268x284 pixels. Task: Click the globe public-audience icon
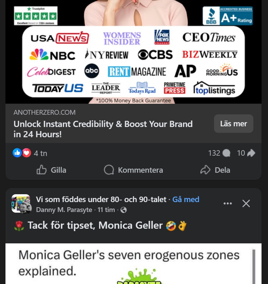[124, 210]
